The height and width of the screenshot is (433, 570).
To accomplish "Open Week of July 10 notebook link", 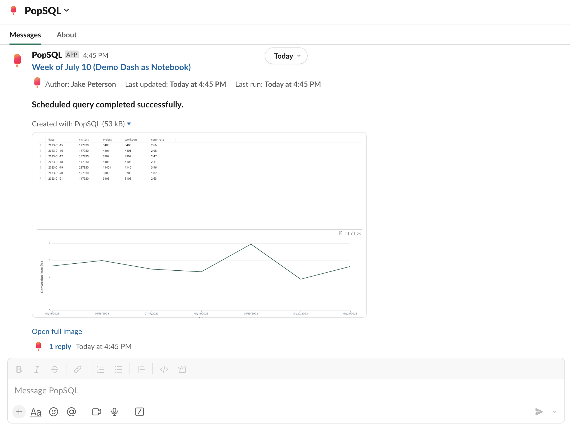I will click(x=111, y=67).
